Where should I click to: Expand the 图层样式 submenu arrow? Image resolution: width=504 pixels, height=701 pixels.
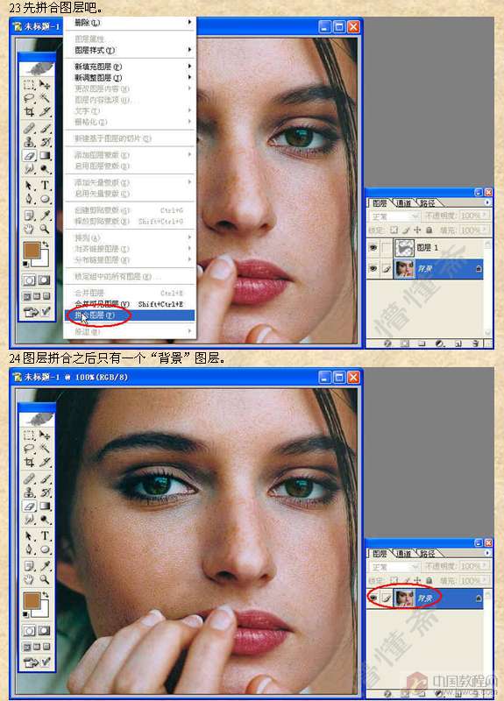point(189,50)
